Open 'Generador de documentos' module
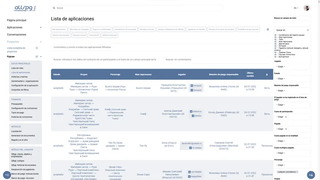Image resolution: width=320 pixels, height=180 pixels. [23, 136]
